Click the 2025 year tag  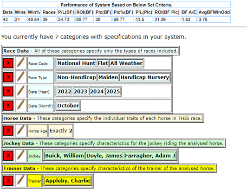point(113,91)
